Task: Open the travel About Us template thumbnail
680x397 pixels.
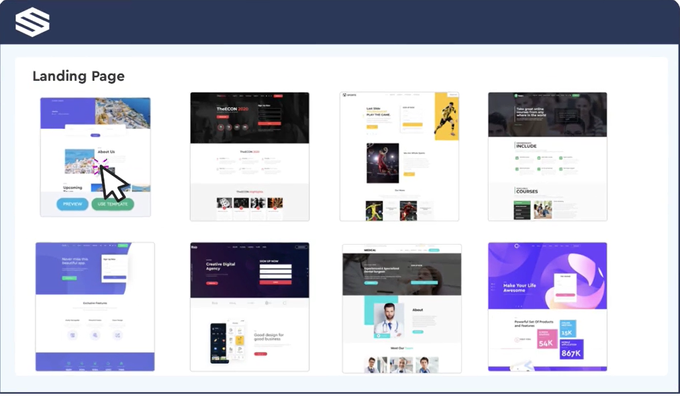Action: (95, 157)
